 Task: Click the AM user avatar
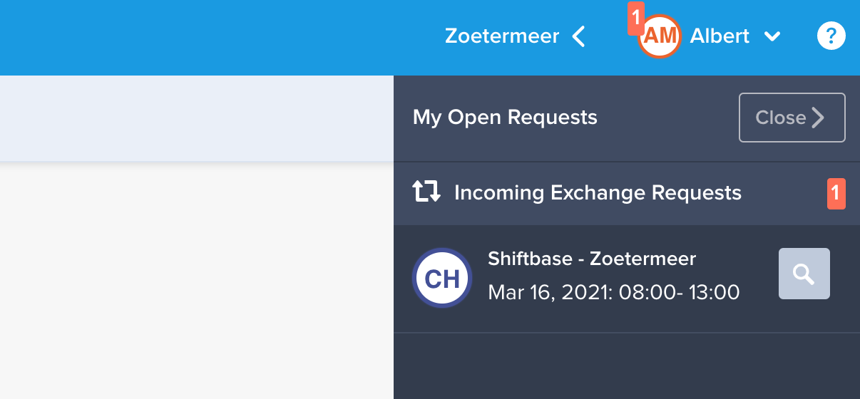point(660,36)
